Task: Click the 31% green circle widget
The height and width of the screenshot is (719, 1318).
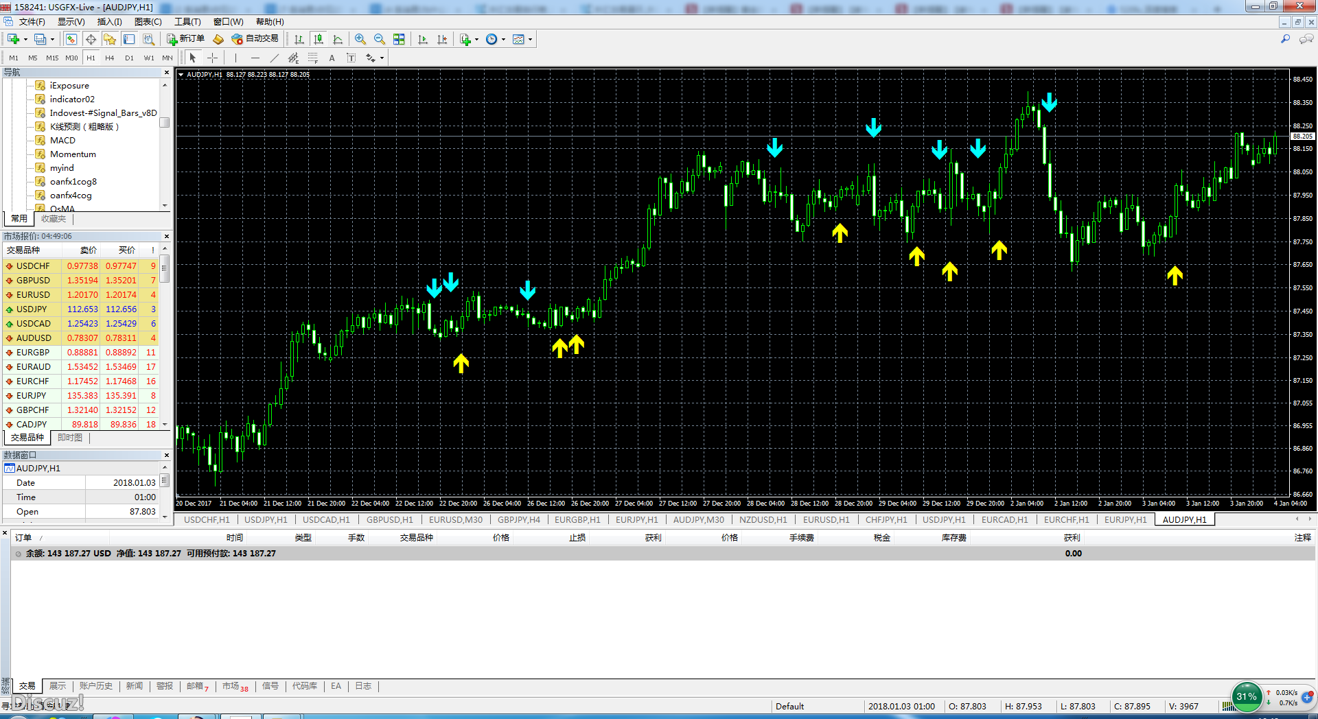Action: click(1247, 696)
